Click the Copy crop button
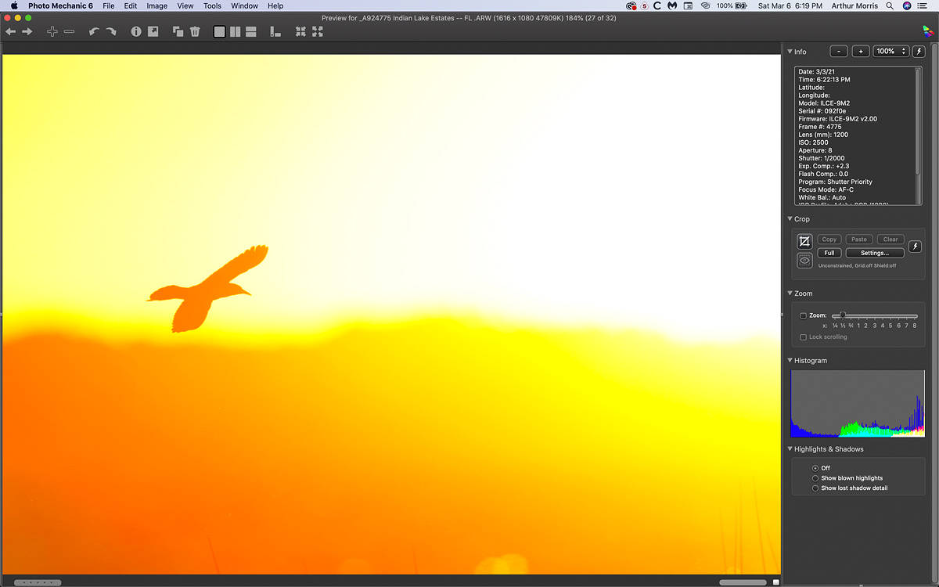Image resolution: width=939 pixels, height=587 pixels. pos(829,239)
